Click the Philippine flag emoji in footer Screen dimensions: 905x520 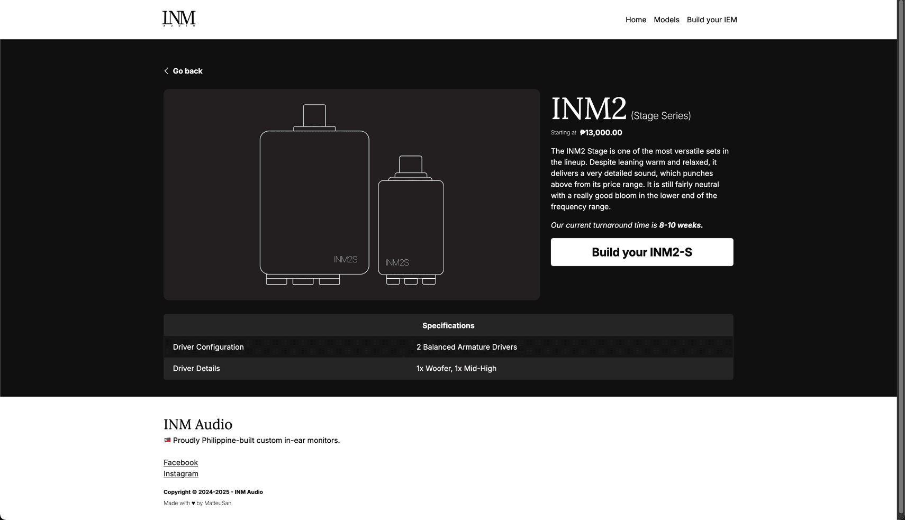[167, 440]
